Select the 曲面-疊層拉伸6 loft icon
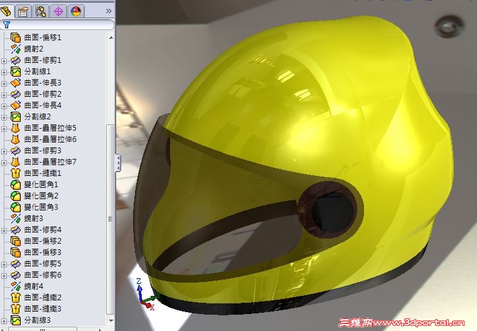 click(x=16, y=139)
